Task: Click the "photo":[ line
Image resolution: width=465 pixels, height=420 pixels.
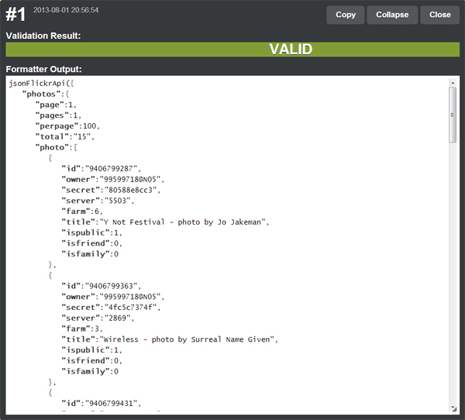Action: click(57, 147)
